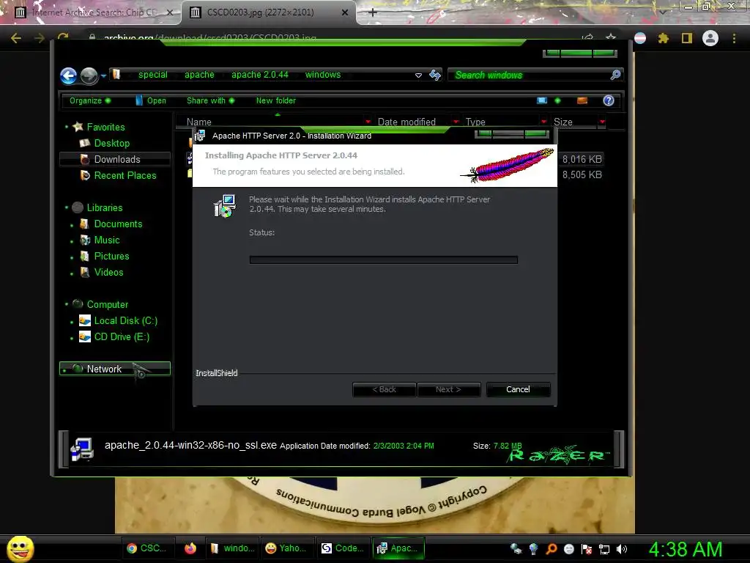
Task: Click Cancel in Apache Installation Wizard
Action: pyautogui.click(x=518, y=389)
